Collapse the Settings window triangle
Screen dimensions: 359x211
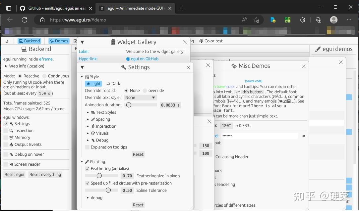tap(82, 67)
